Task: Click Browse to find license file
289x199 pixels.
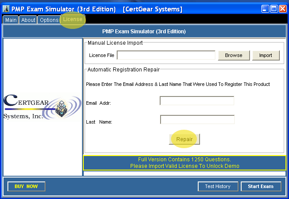Action: [234, 55]
